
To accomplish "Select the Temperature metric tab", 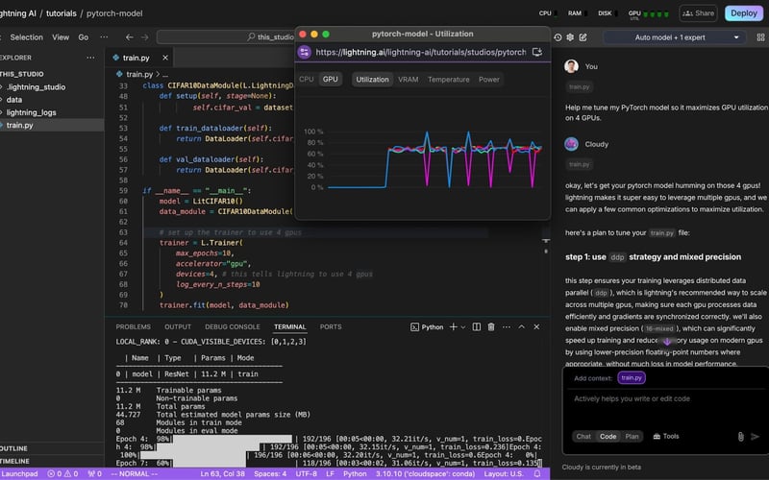I will [x=448, y=80].
